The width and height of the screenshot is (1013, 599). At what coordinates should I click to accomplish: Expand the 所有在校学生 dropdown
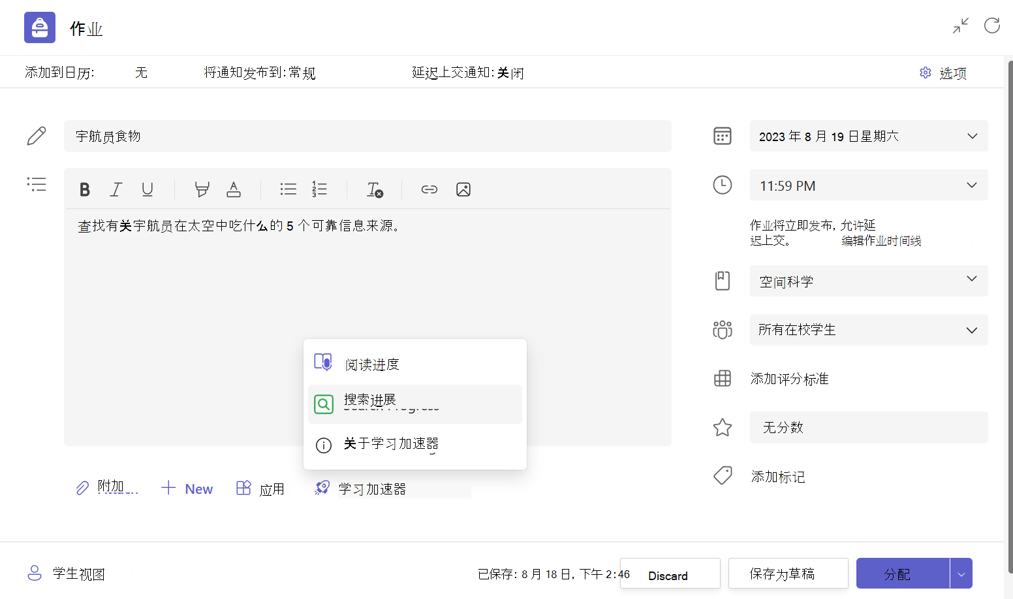[x=869, y=330]
